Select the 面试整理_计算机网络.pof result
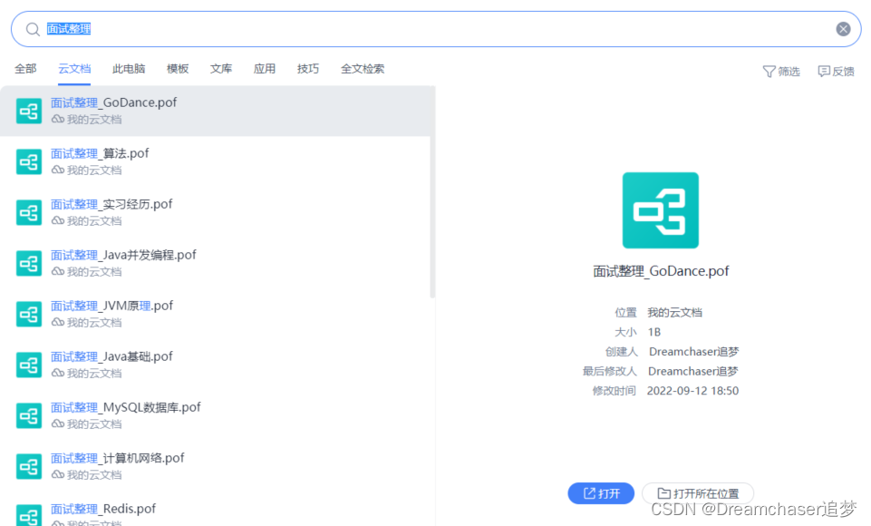The width and height of the screenshot is (871, 526). pyautogui.click(x=118, y=459)
